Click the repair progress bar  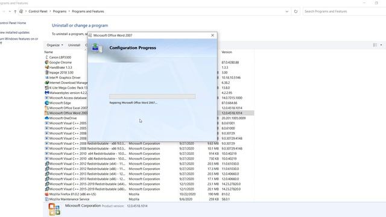click(x=153, y=96)
